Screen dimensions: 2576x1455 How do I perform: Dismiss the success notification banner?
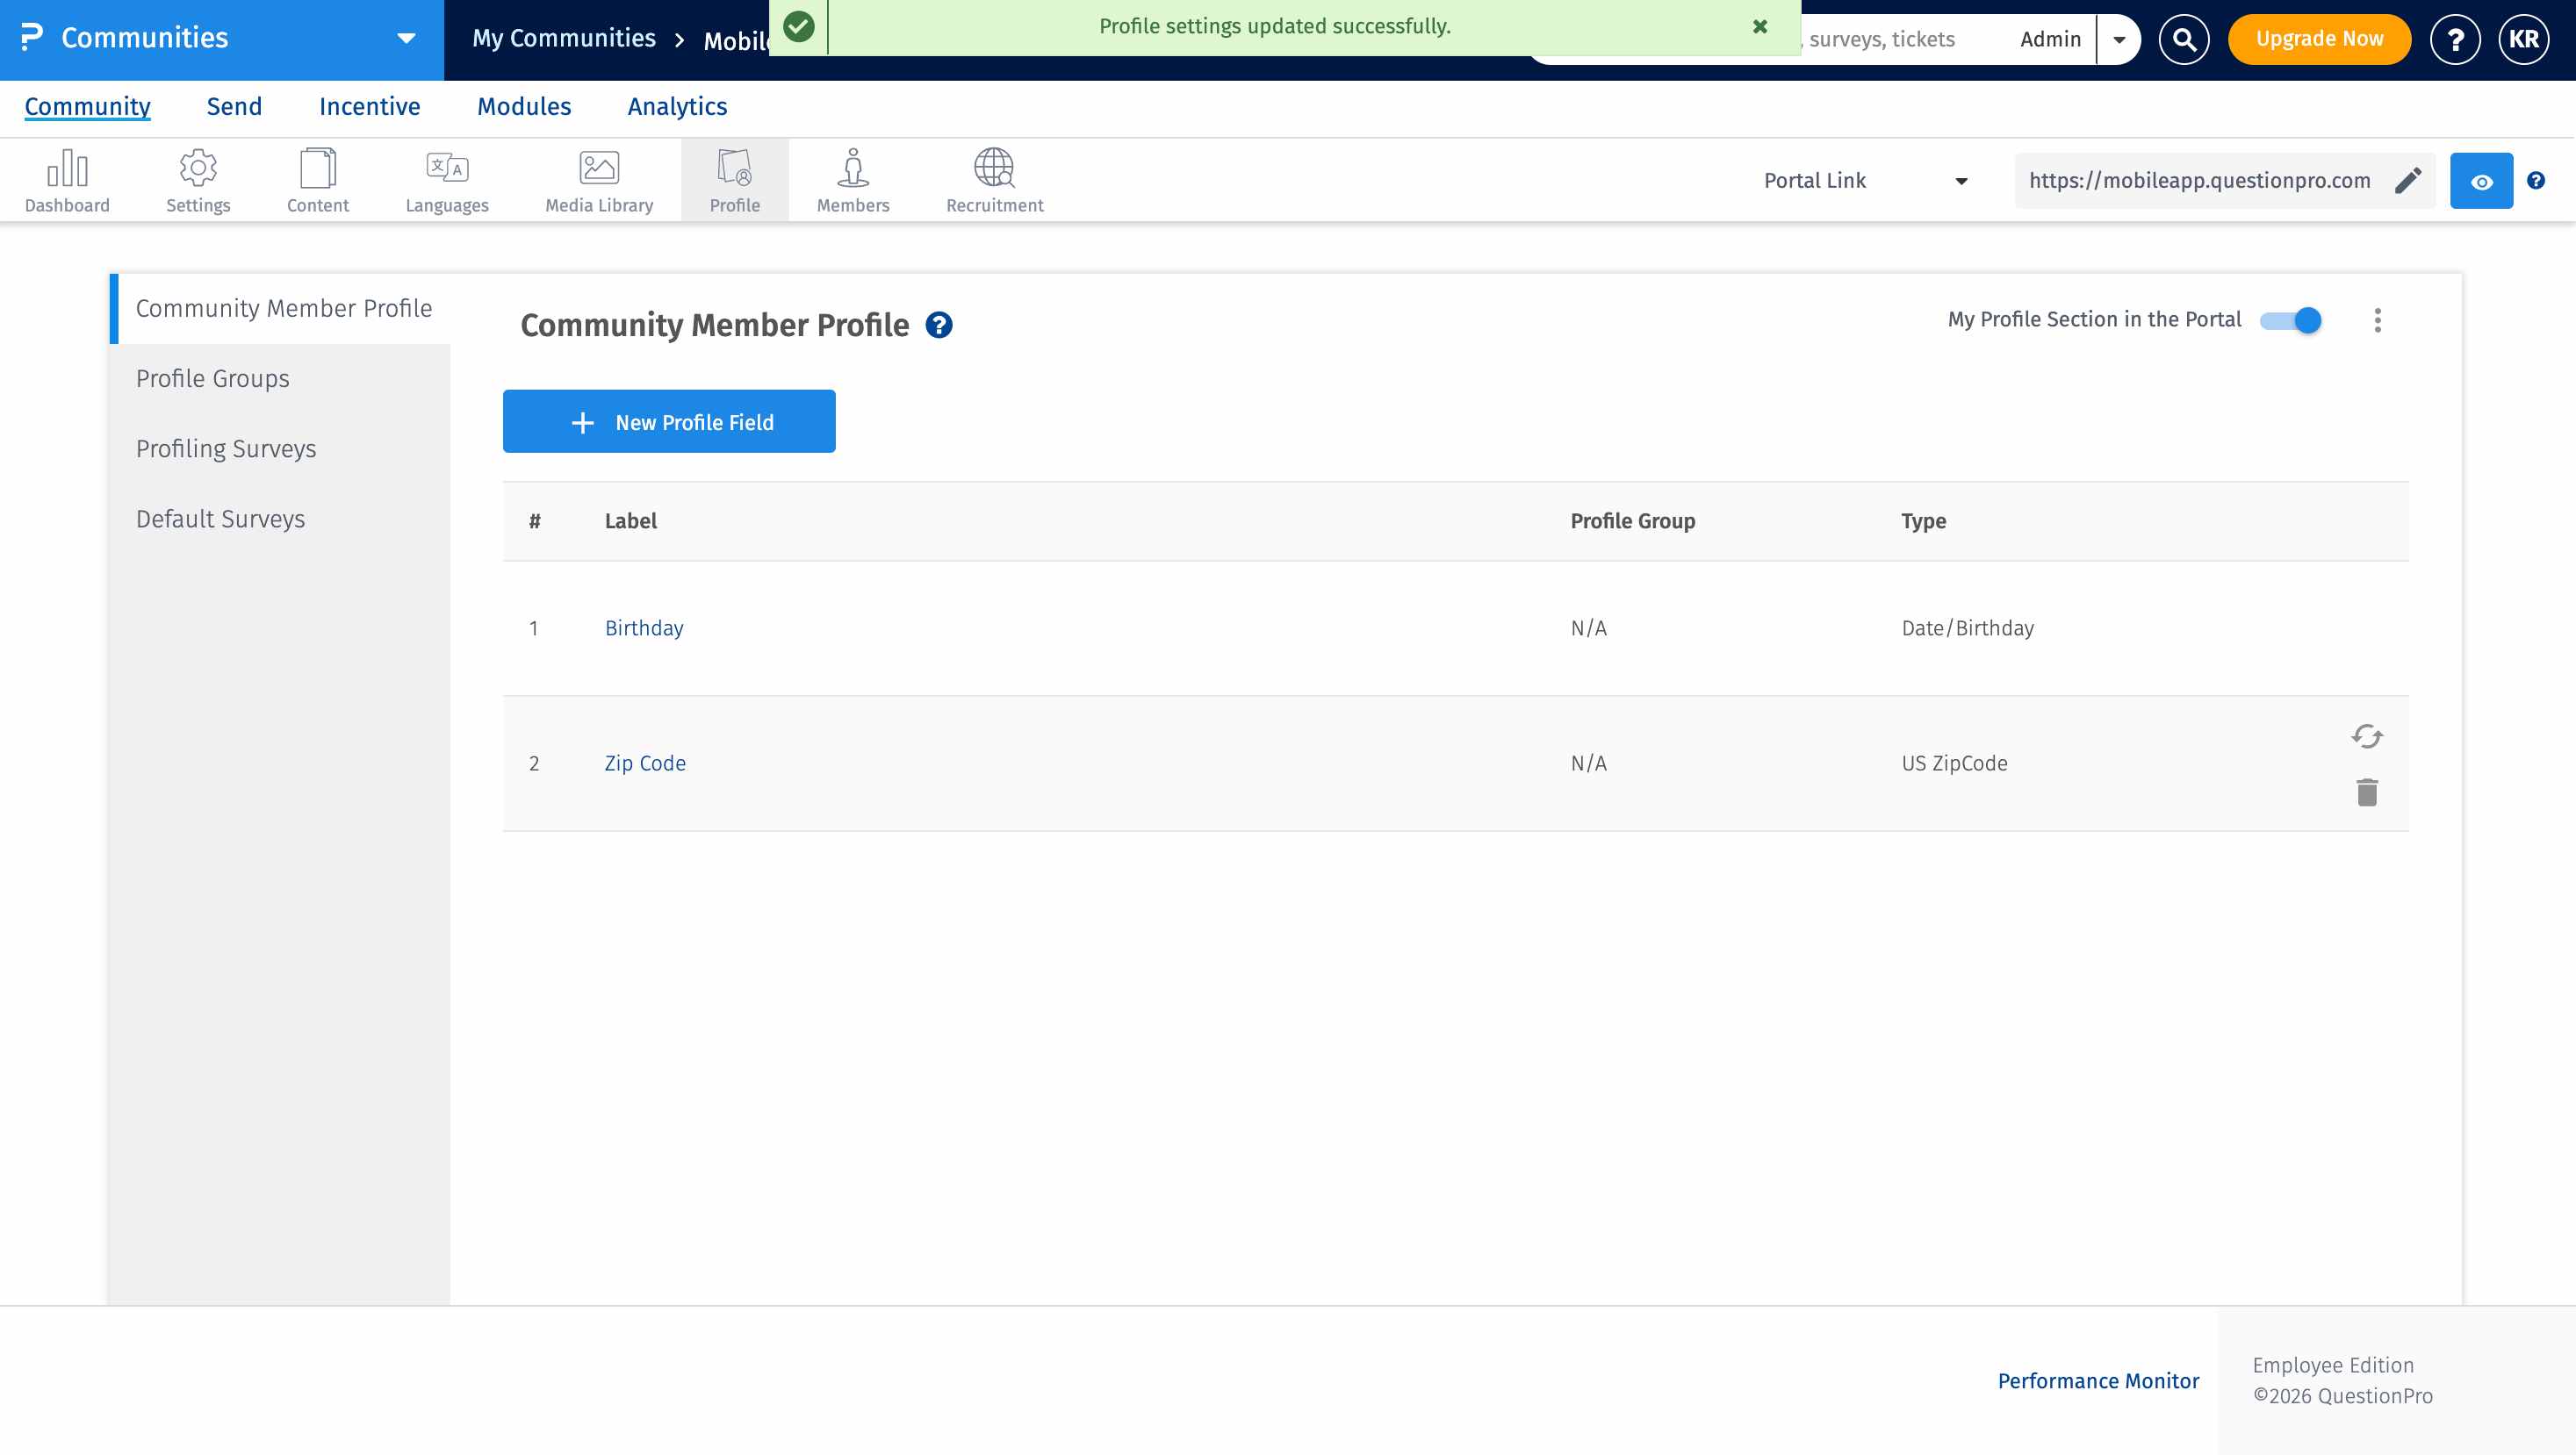1760,27
